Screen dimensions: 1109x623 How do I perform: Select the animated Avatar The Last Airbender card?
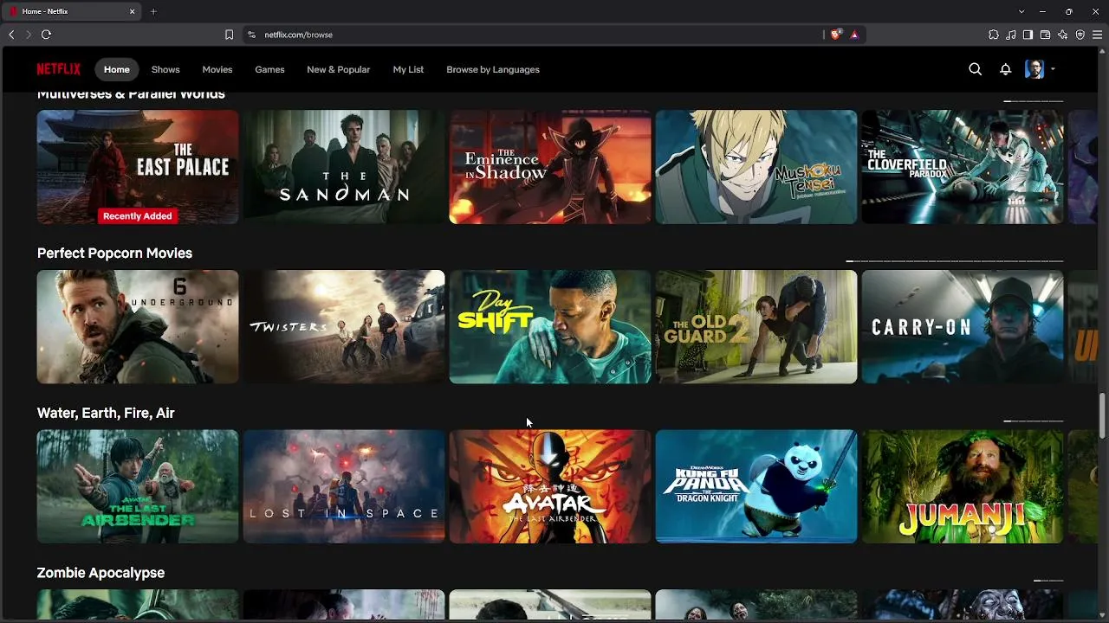(x=550, y=486)
